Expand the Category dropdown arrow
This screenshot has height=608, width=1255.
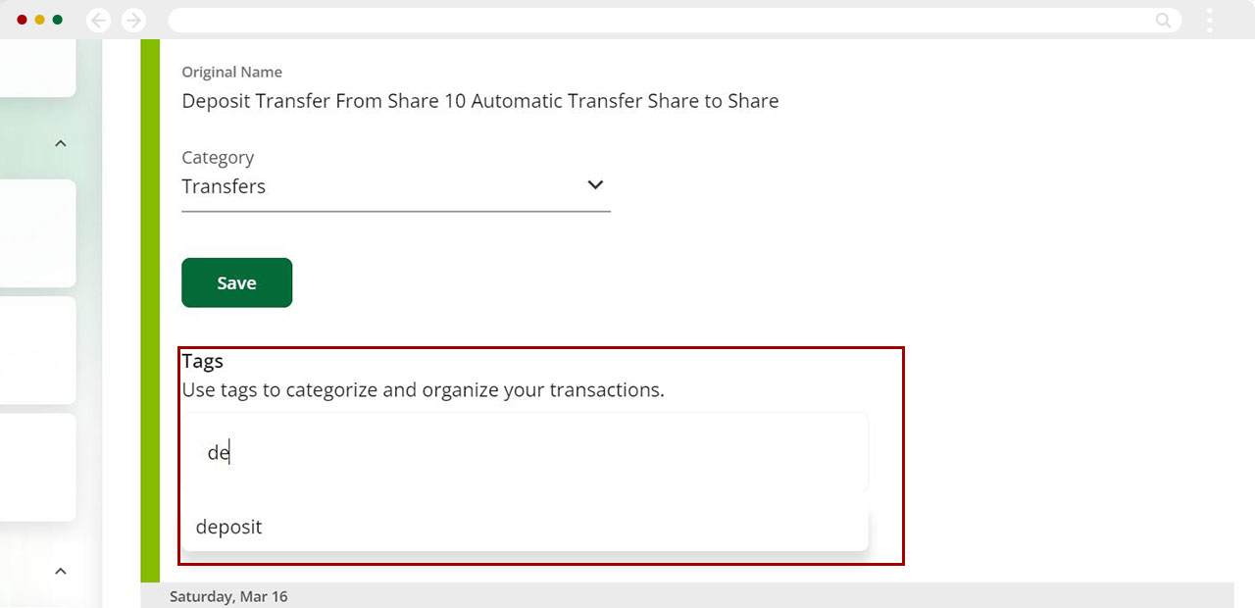pos(594,185)
